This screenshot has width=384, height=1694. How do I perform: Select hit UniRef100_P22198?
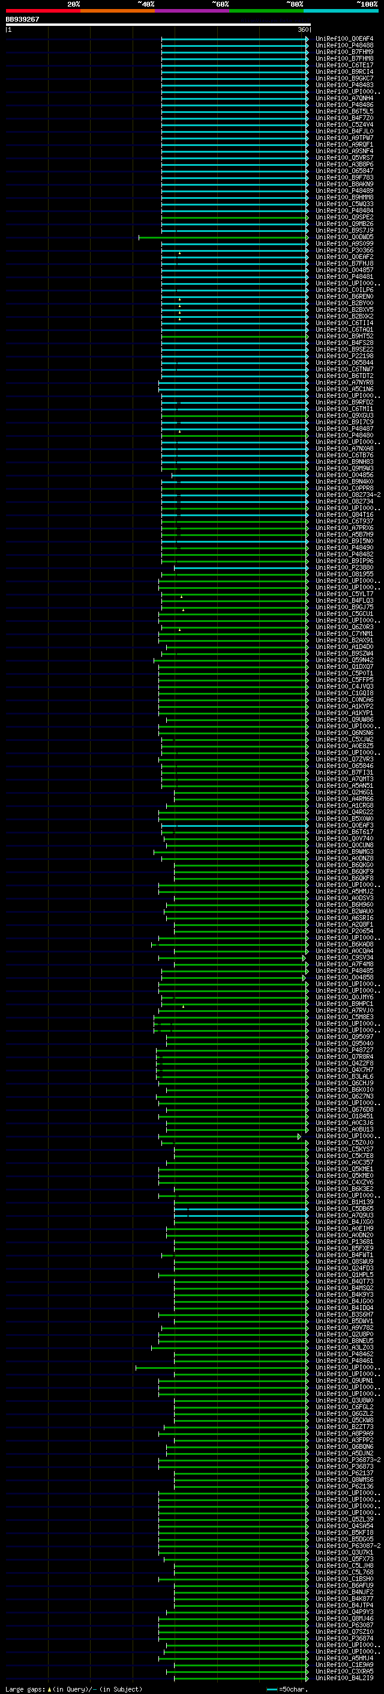click(344, 356)
